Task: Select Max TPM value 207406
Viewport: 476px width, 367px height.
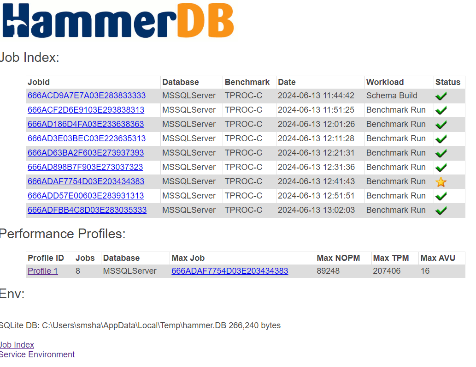Action: pyautogui.click(x=387, y=271)
